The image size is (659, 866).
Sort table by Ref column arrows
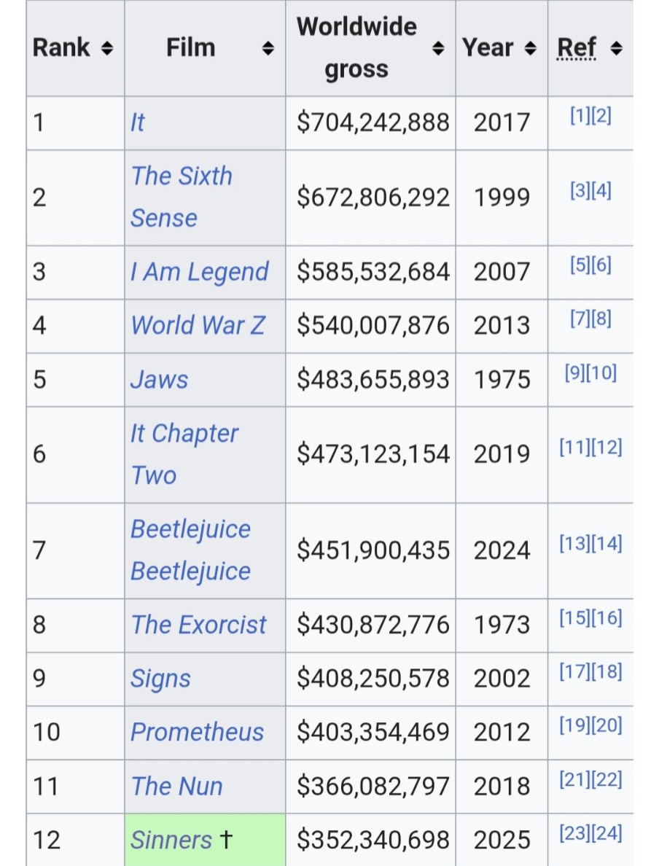617,49
